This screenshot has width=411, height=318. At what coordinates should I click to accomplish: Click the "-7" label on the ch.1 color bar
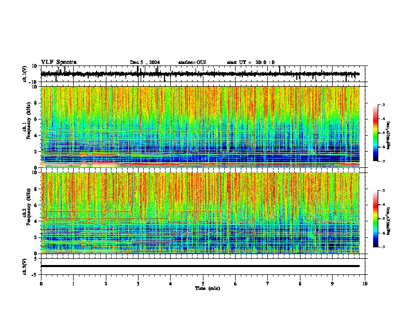382,161
